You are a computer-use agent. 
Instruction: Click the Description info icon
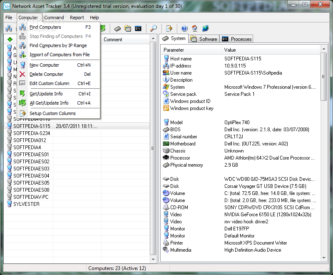[166, 80]
